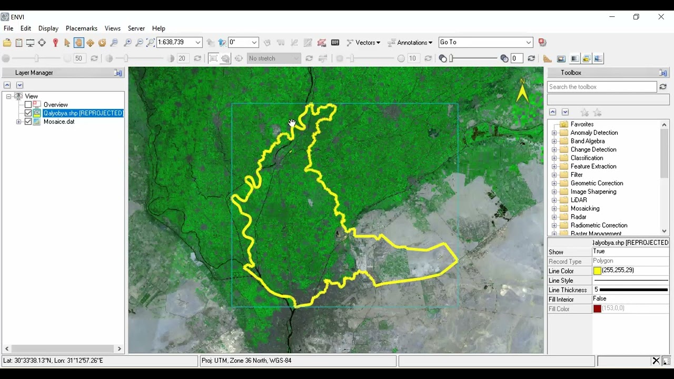Image resolution: width=674 pixels, height=379 pixels.
Task: Open the Edit menu
Action: (x=26, y=28)
